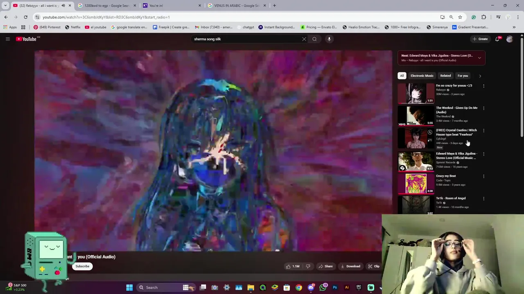Open File Explorer from the taskbar
This screenshot has height=294, width=524.
pos(251,287)
